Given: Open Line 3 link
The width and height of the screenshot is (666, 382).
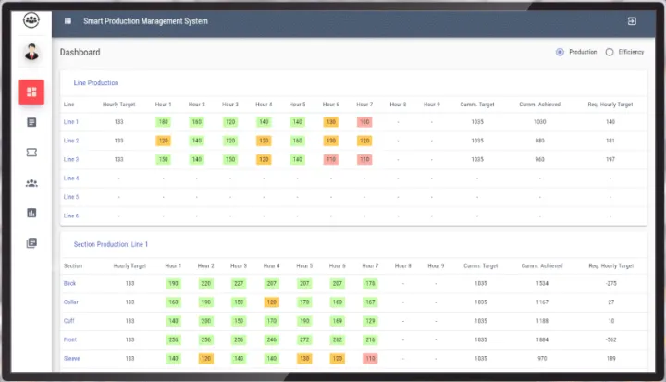Looking at the screenshot, I should [x=71, y=159].
